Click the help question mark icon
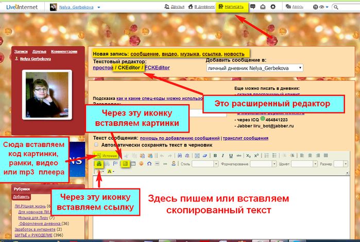Viewport: 360px width, 242px height. 316,7
